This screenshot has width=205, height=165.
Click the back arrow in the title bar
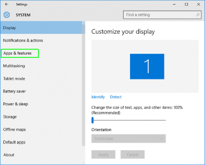pyautogui.click(x=7, y=4)
